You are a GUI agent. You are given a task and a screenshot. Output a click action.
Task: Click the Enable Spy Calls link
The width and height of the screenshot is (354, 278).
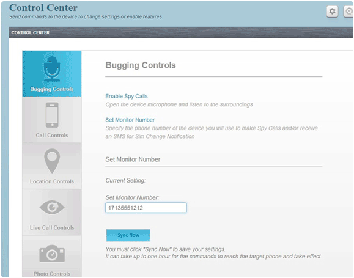pyautogui.click(x=127, y=96)
